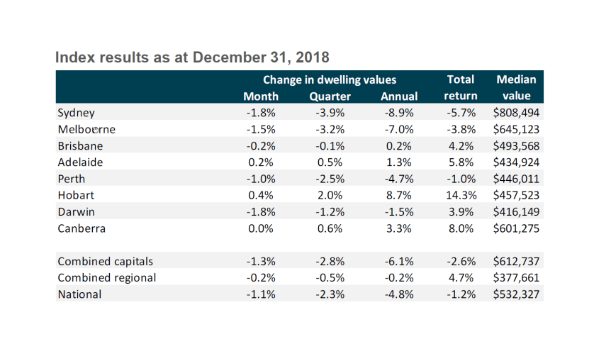Click the Brisbane row label
The width and height of the screenshot is (611, 344).
pyautogui.click(x=80, y=146)
